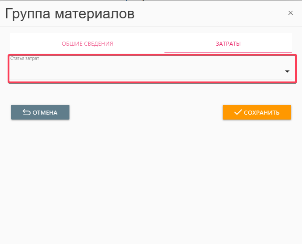Viewport: 302px width, 244px height.
Task: Expand the Статья затрат dropdown arrow
Action: click(x=287, y=72)
